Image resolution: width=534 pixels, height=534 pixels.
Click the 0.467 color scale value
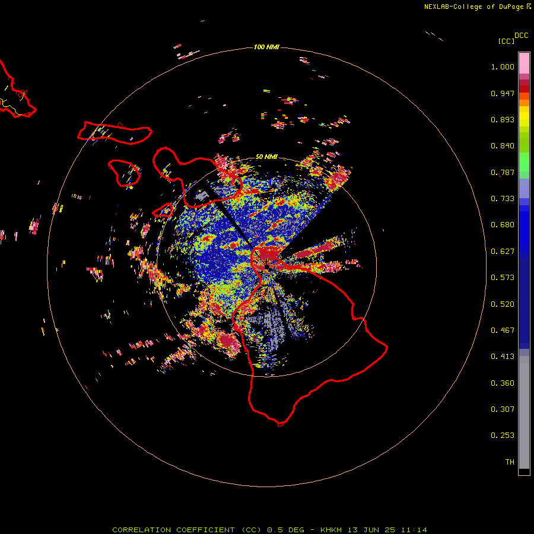[503, 330]
